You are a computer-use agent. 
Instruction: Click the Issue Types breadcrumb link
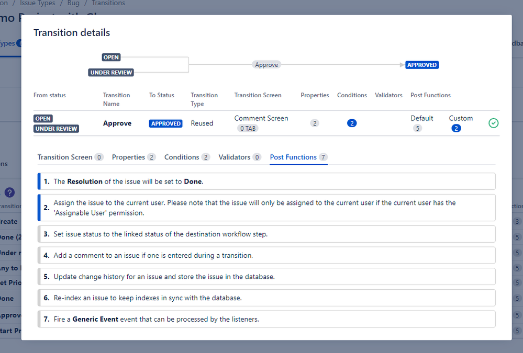[x=38, y=3]
